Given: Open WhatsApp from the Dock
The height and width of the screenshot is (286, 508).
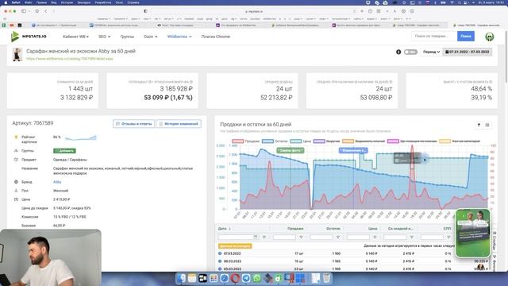Looking at the screenshot, I should coord(257,278).
